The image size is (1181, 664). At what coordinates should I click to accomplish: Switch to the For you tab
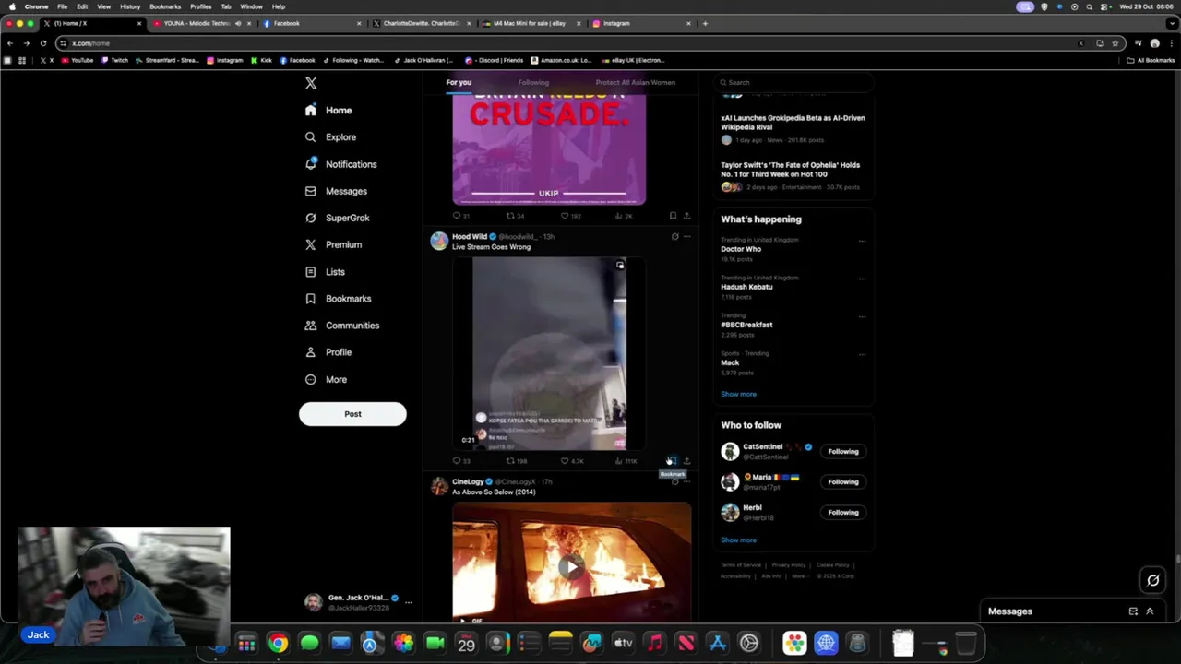point(459,83)
